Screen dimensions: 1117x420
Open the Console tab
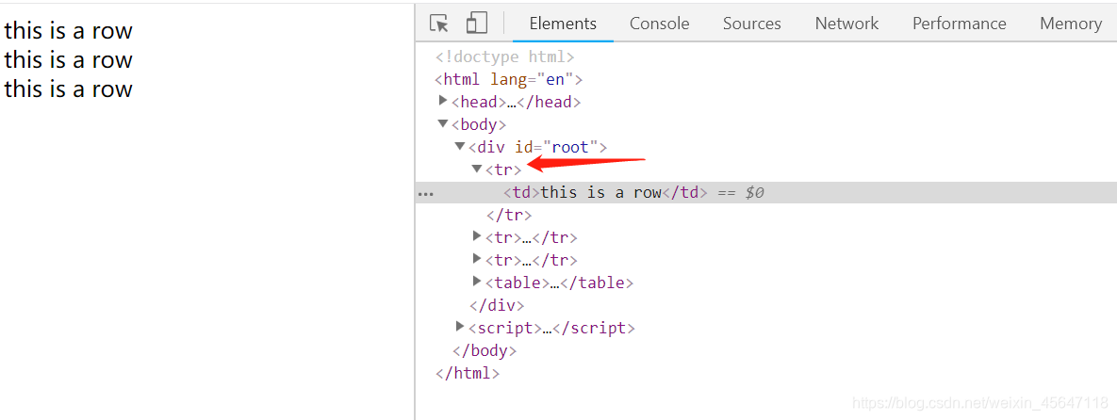coord(660,24)
